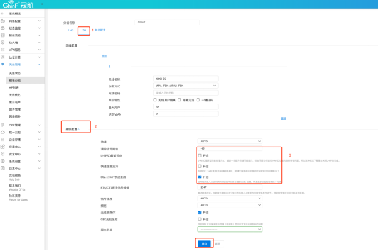
Task: Toggle the 无线用户隔离 checkbox
Action: click(155, 100)
